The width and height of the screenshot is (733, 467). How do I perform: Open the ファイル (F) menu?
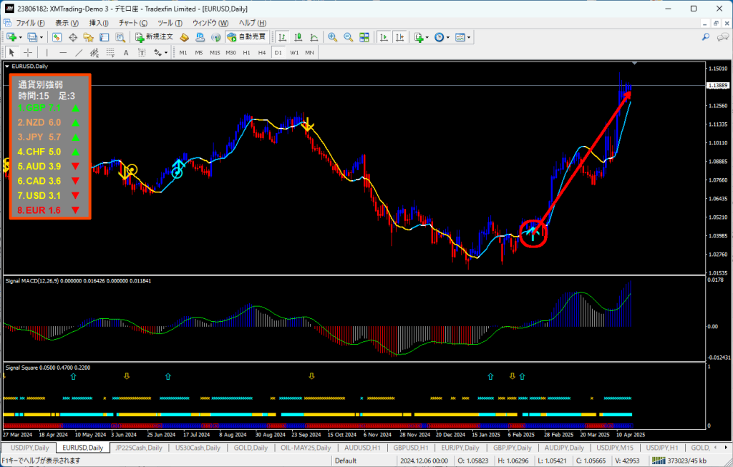(x=30, y=23)
